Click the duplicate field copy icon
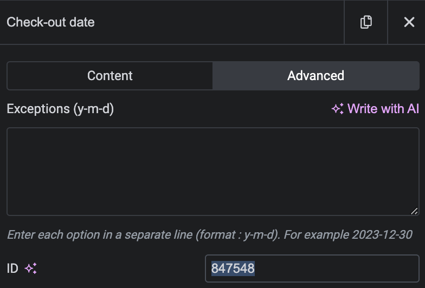425x288 pixels. [366, 22]
